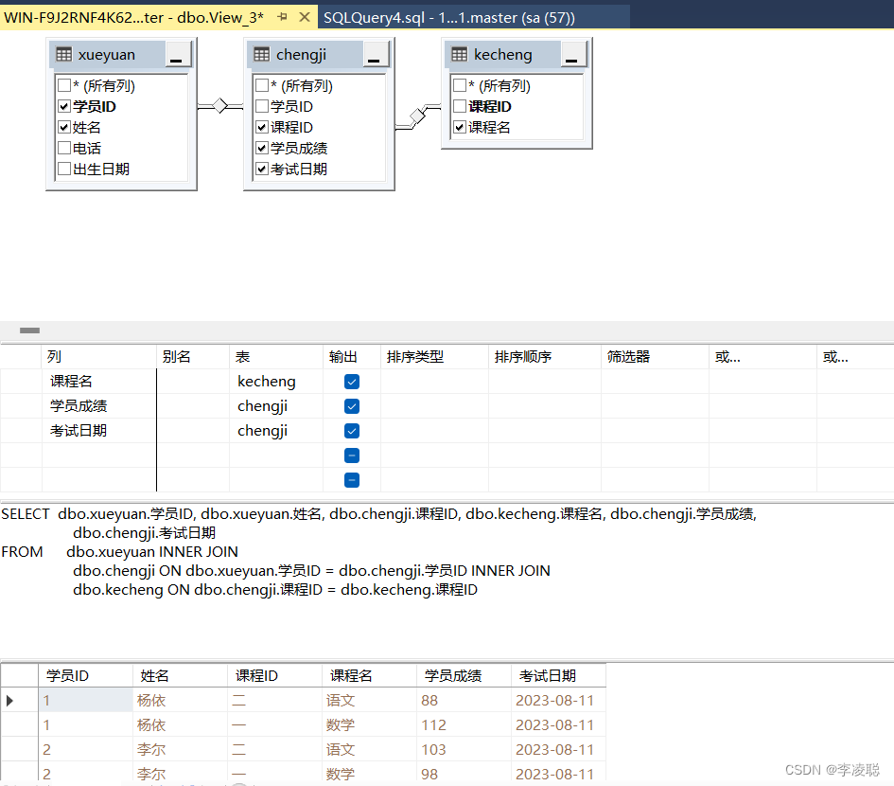Click the table icon on kecheng header

(x=461, y=55)
